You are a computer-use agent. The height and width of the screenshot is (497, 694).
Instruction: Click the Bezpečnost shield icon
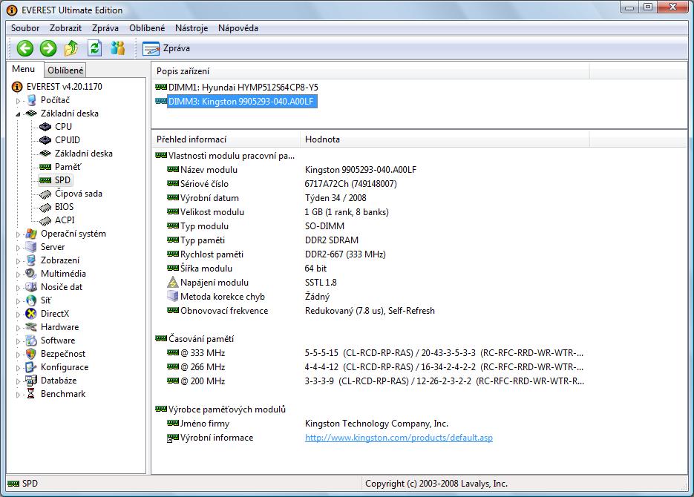(x=31, y=353)
